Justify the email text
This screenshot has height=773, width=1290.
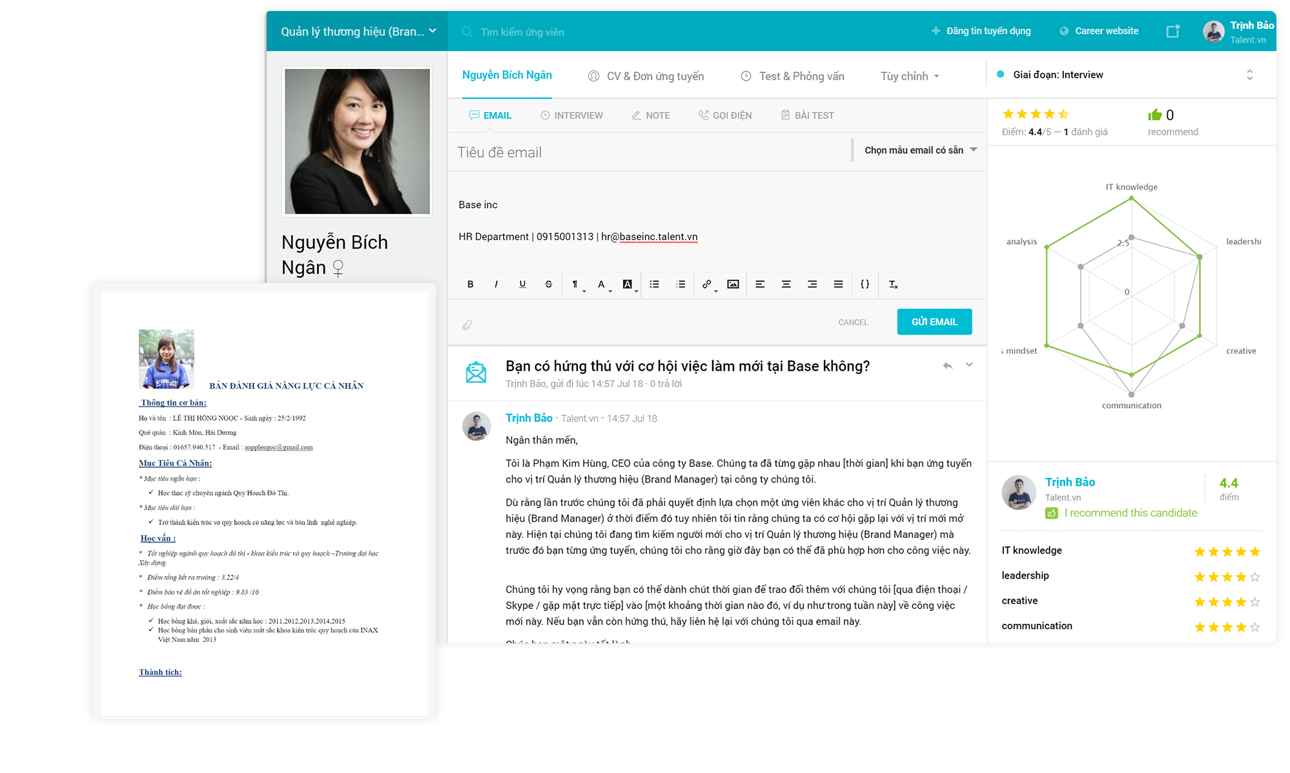click(838, 284)
